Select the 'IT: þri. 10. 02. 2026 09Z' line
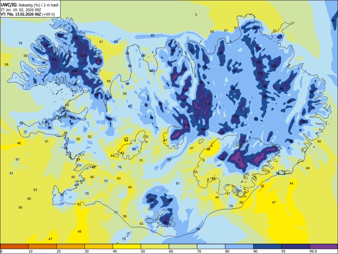 click(x=21, y=10)
